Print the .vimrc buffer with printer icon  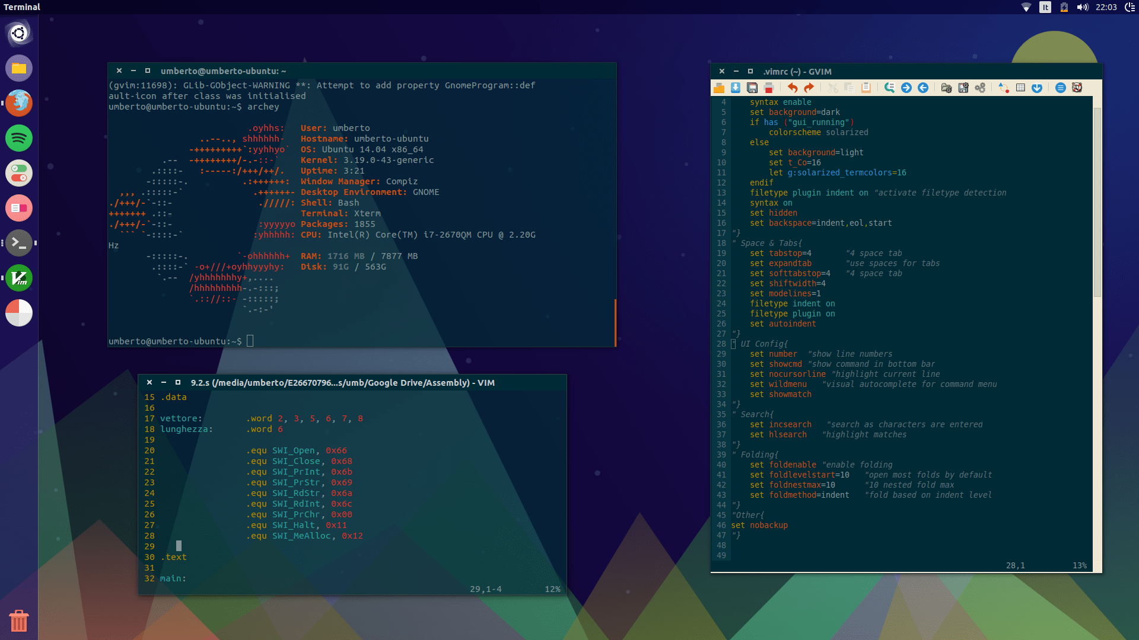(769, 88)
